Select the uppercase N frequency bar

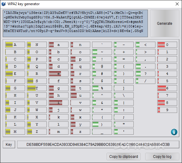pyautogui.click(x=37, y=45)
